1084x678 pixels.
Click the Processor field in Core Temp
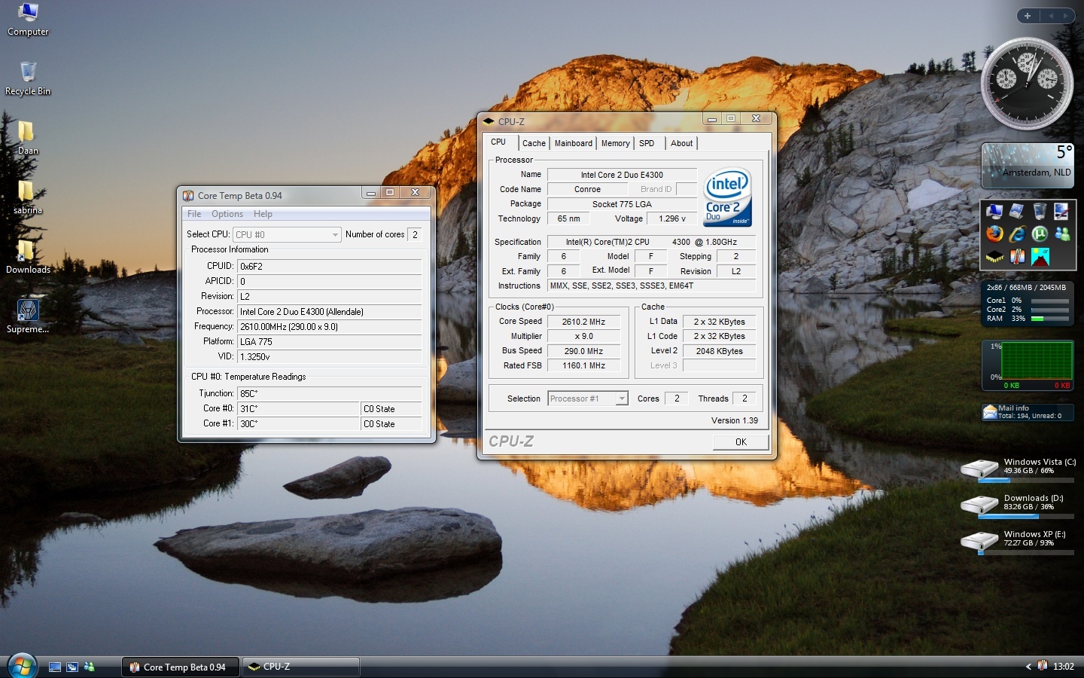coord(330,311)
